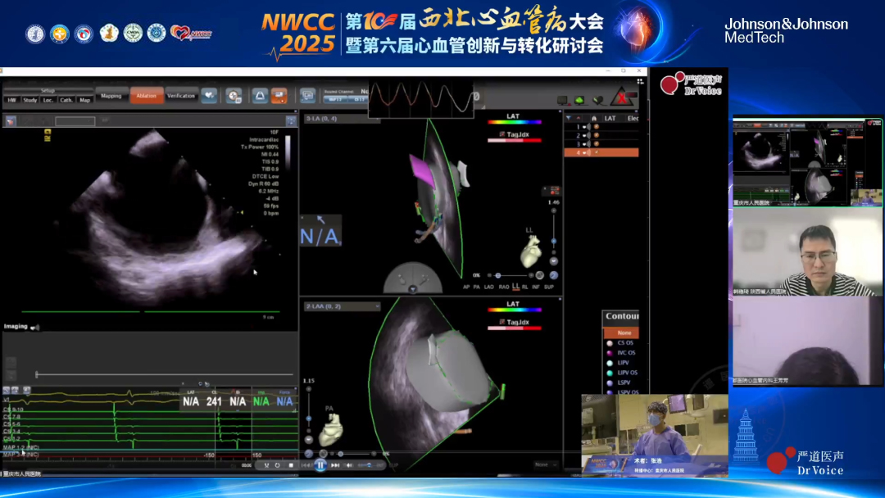Open the empty combo box above ultrasound image

click(75, 120)
